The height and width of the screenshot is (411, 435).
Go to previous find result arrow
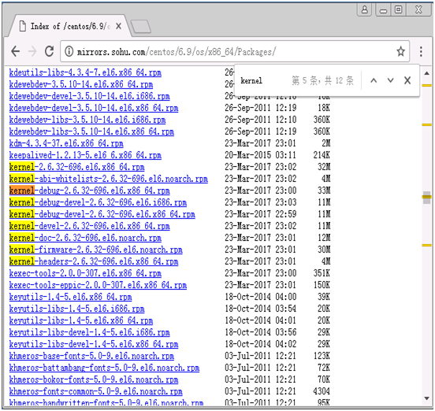tap(374, 80)
